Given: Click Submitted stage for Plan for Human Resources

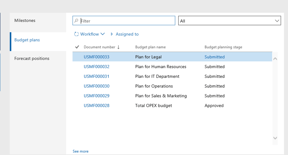Looking at the screenshot, I should tap(214, 67).
